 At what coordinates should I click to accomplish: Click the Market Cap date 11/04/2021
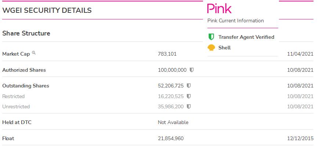pyautogui.click(x=300, y=54)
